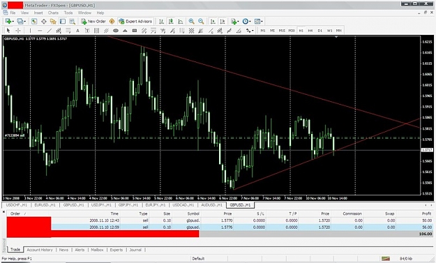Image resolution: width=436 pixels, height=263 pixels.
Task: Pick the horizontal line drawing tool
Action: click(x=40, y=30)
